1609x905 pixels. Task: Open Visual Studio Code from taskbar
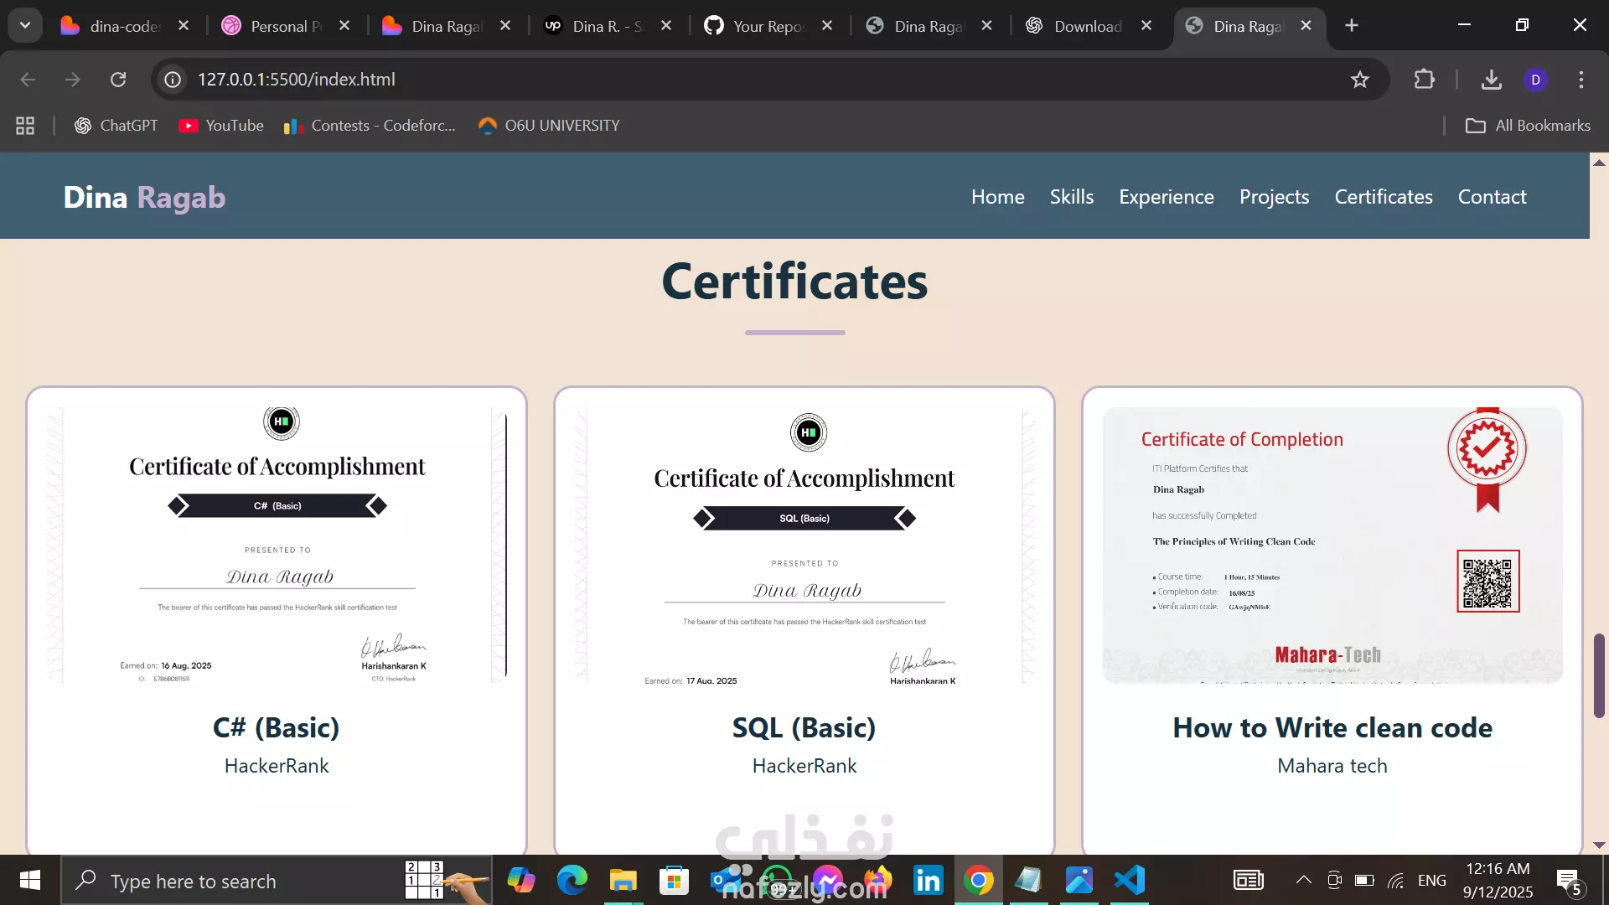pos(1130,881)
